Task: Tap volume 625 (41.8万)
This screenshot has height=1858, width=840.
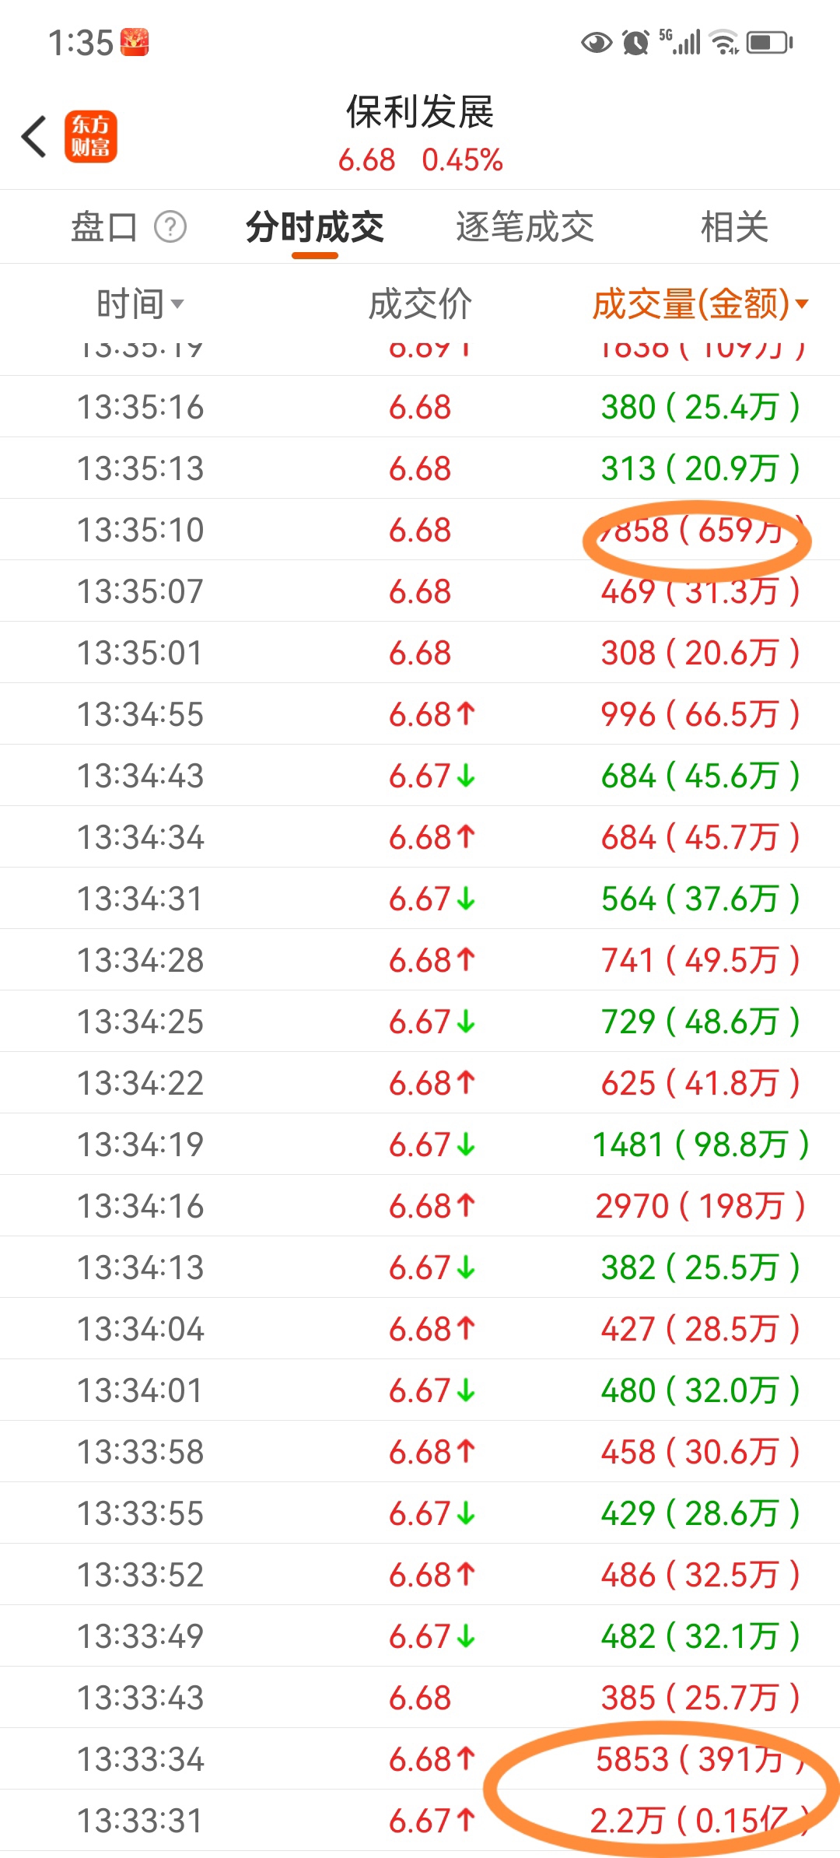Action: [x=701, y=1083]
